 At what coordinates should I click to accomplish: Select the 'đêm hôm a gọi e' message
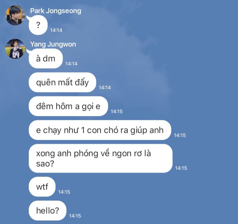[68, 106]
